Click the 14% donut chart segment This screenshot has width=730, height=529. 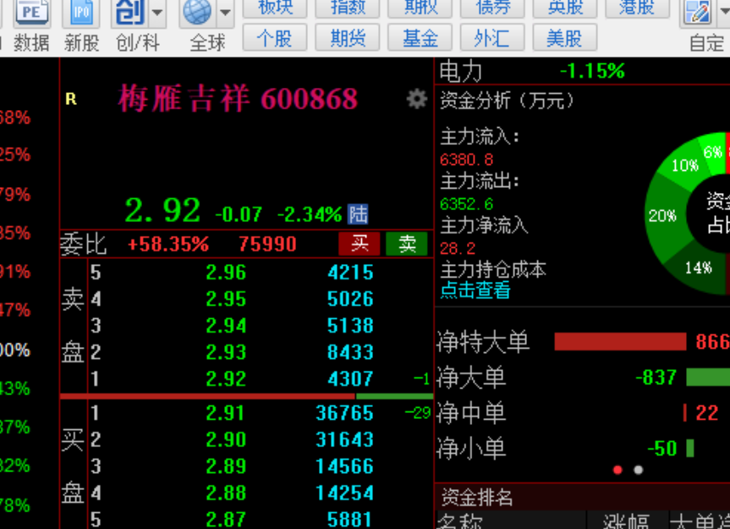click(x=699, y=267)
